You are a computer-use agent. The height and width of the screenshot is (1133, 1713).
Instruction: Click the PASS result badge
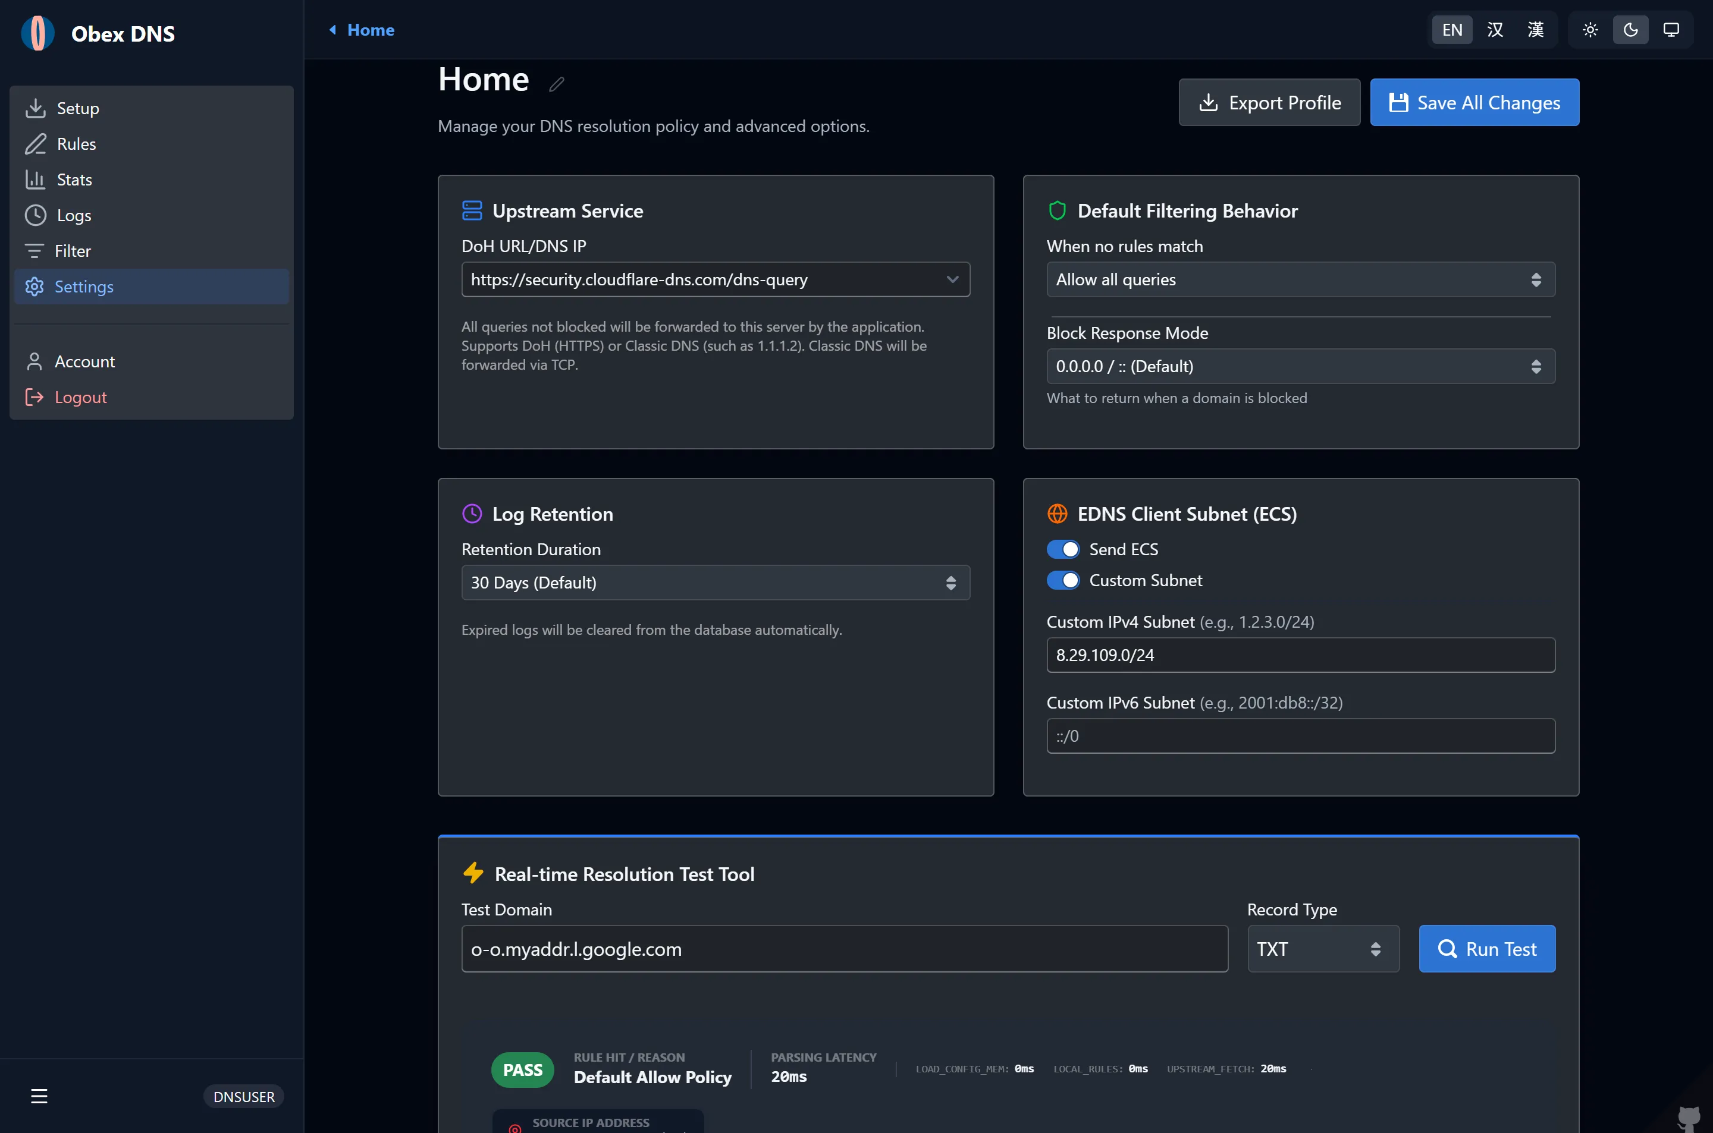point(523,1069)
